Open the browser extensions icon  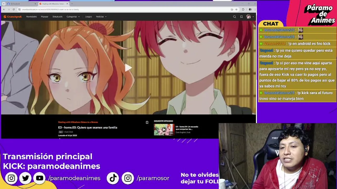pyautogui.click(x=244, y=9)
